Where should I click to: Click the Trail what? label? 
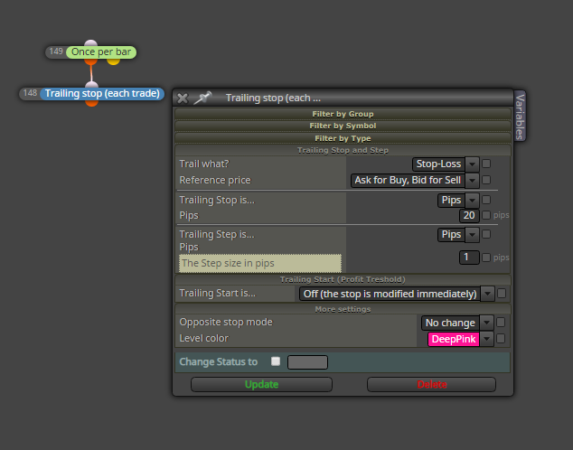[x=204, y=164]
